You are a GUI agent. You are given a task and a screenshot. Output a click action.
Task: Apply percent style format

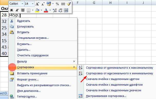click(x=57, y=4)
